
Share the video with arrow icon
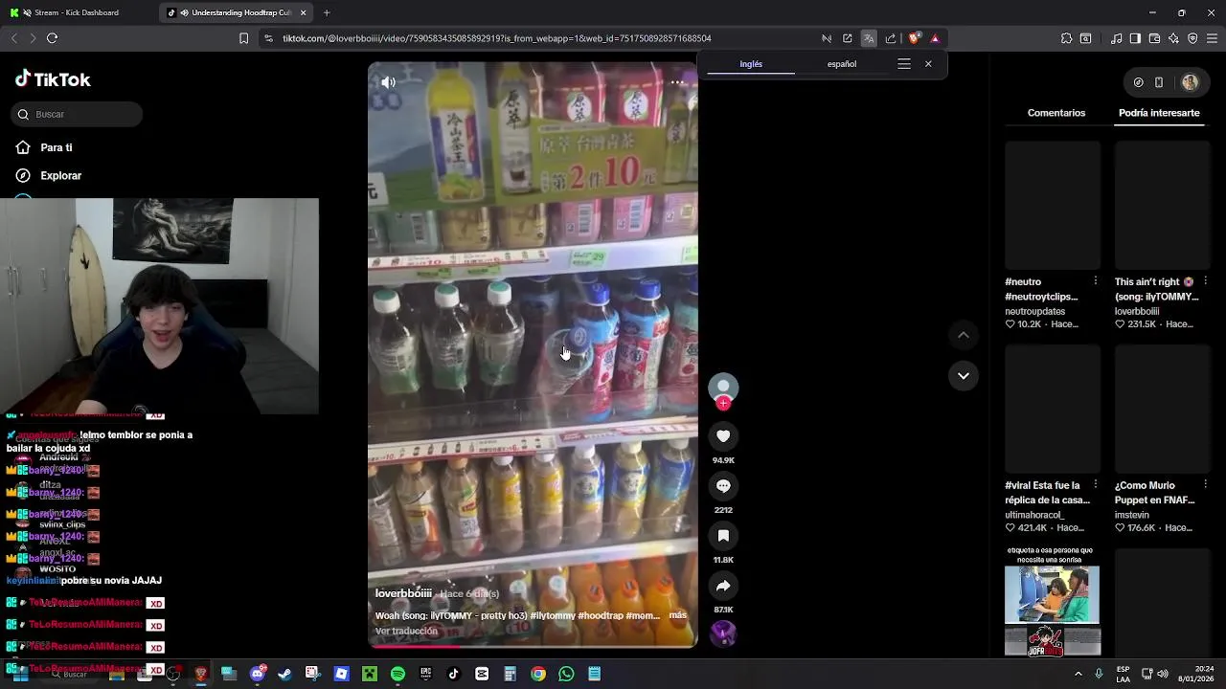723,586
